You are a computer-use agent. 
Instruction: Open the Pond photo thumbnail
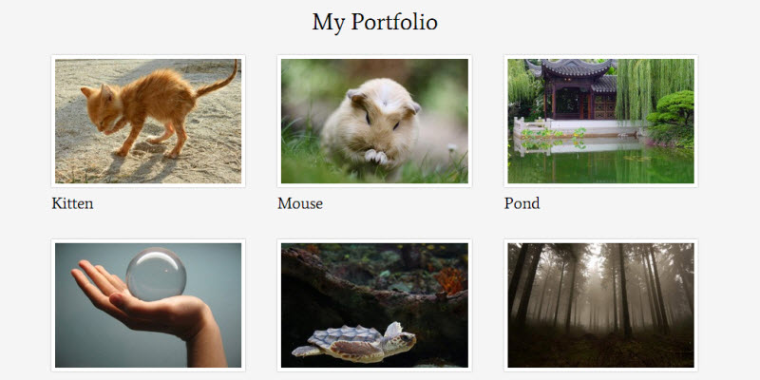point(600,122)
